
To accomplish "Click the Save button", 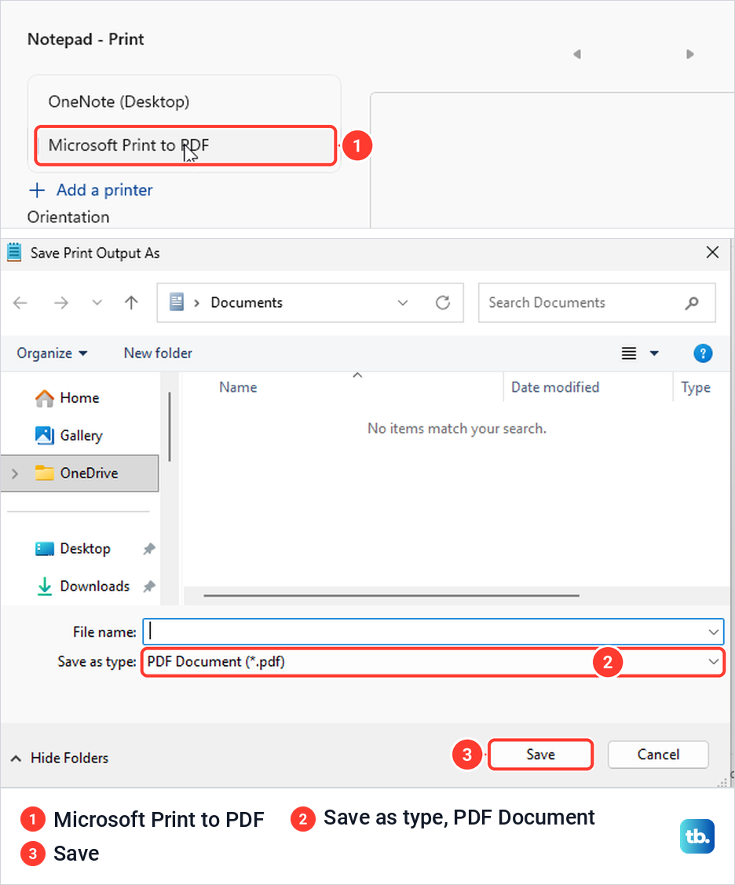I will click(540, 755).
